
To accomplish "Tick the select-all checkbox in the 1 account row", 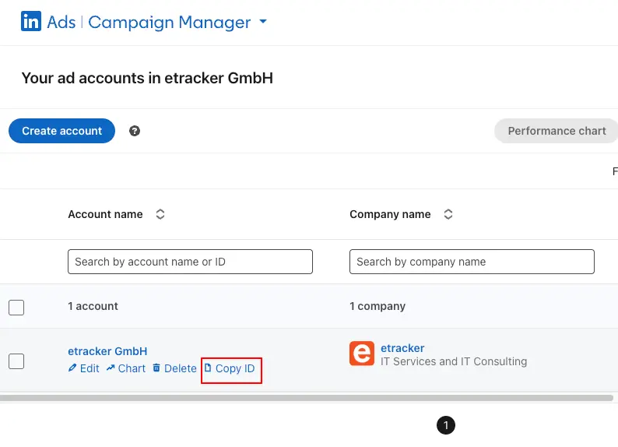I will click(x=16, y=307).
